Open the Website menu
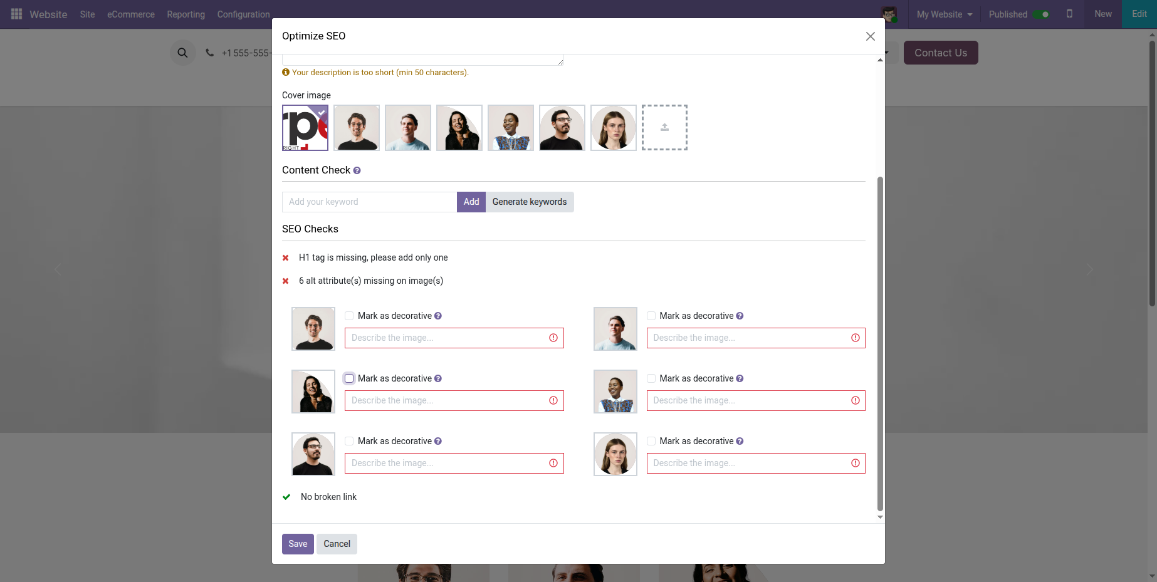The image size is (1157, 582). tap(48, 14)
